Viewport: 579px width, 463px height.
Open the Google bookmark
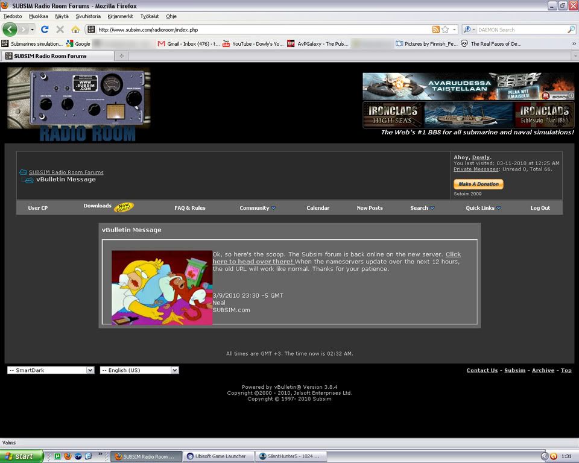pyautogui.click(x=78, y=43)
